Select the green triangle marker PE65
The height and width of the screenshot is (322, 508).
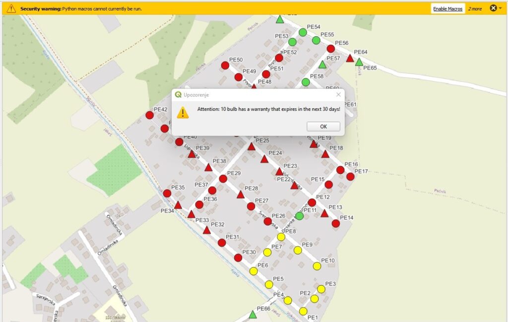359,63
